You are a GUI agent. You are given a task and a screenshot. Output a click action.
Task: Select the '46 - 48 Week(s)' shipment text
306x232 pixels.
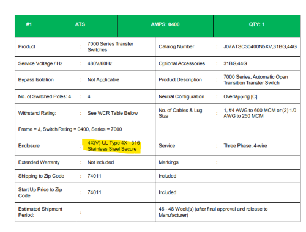176,209
